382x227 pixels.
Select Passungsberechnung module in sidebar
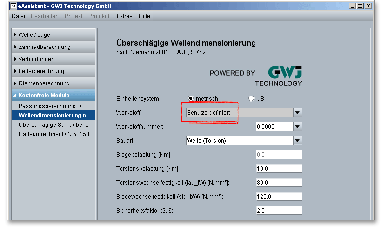tap(53, 106)
